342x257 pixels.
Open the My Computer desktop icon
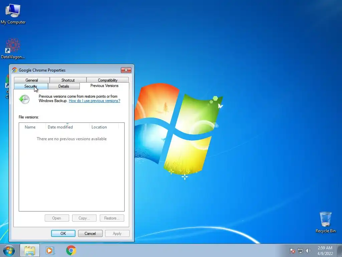tap(13, 14)
